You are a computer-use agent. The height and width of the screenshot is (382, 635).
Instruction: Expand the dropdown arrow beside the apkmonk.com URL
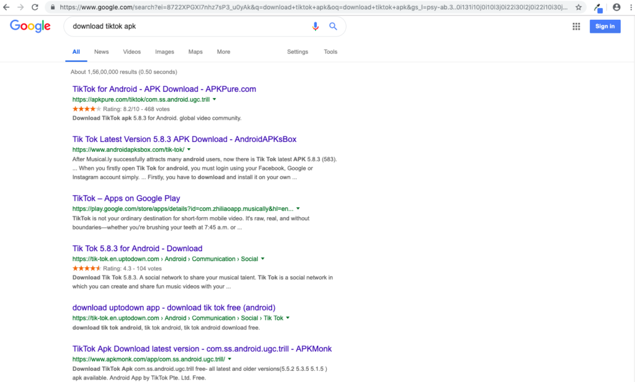229,359
